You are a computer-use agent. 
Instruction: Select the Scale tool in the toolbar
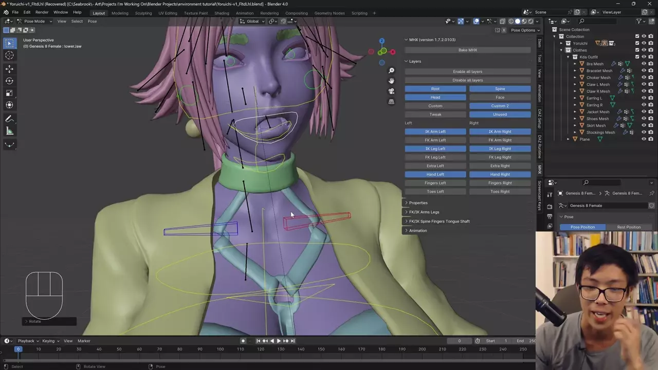point(9,93)
